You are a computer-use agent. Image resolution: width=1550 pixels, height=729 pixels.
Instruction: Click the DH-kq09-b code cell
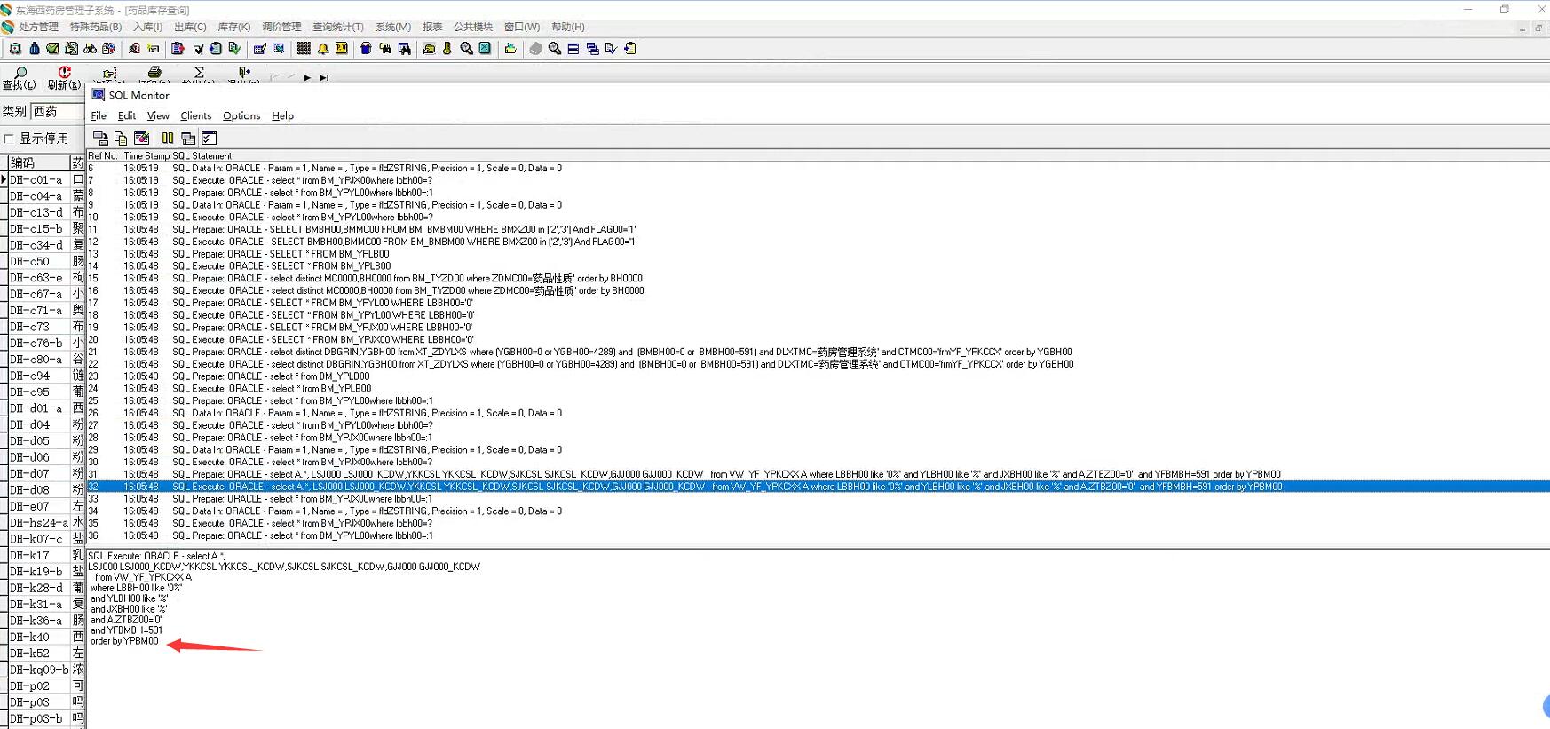[x=39, y=670]
